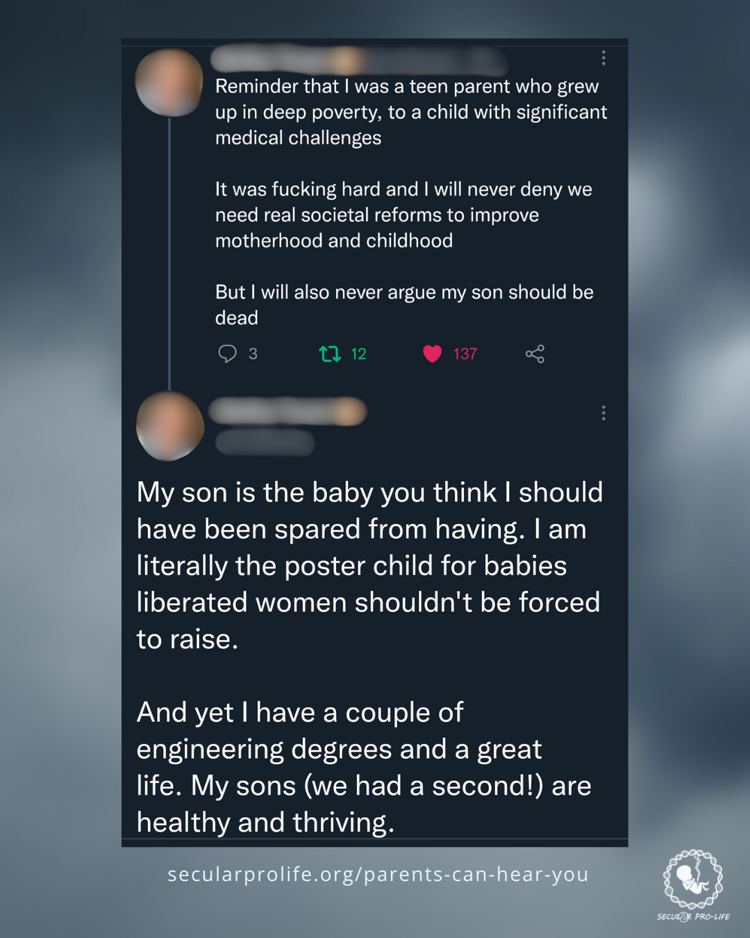The height and width of the screenshot is (938, 750).
Task: Visit the secularprolife.org/parents-can-hear-you link
Action: pyautogui.click(x=378, y=875)
